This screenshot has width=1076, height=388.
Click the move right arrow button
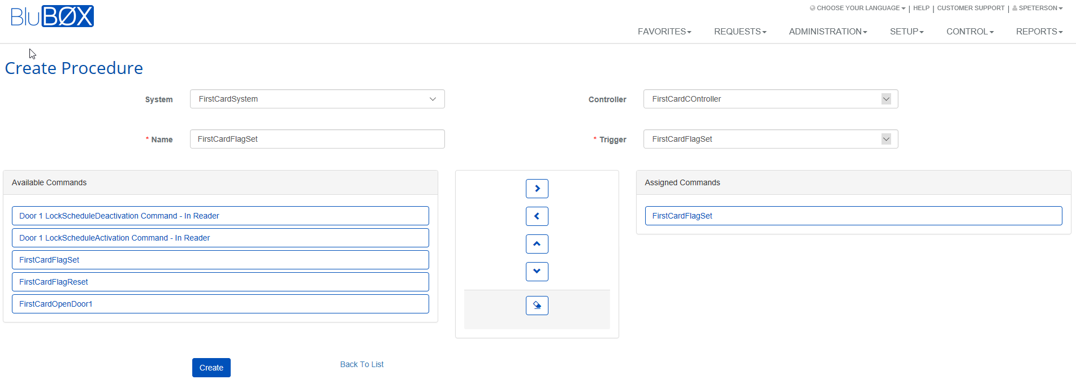[537, 189]
